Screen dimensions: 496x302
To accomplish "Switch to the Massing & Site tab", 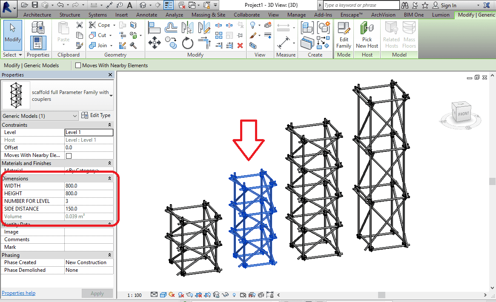I will click(x=208, y=15).
